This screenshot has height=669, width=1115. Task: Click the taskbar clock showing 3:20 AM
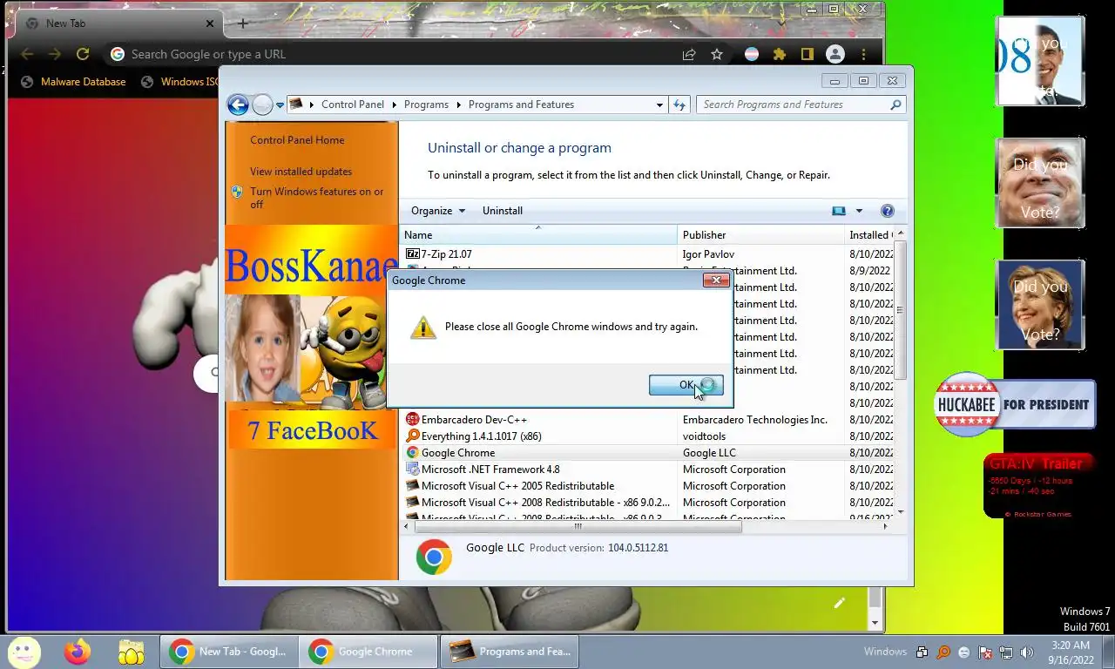[x=1069, y=652]
